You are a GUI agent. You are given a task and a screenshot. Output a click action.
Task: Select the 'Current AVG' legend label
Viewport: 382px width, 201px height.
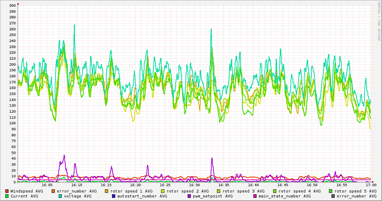(24, 196)
